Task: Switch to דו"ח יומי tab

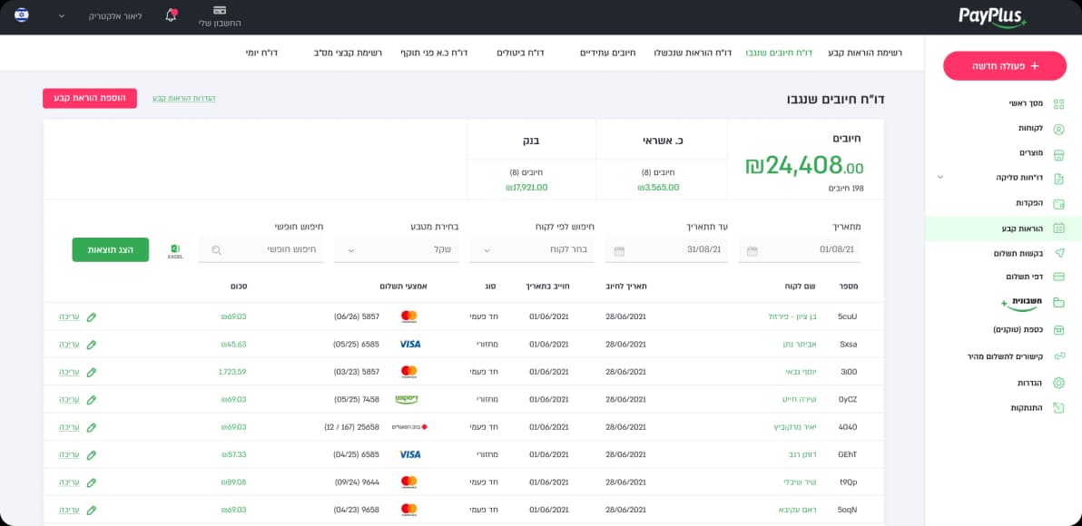Action: tap(261, 54)
